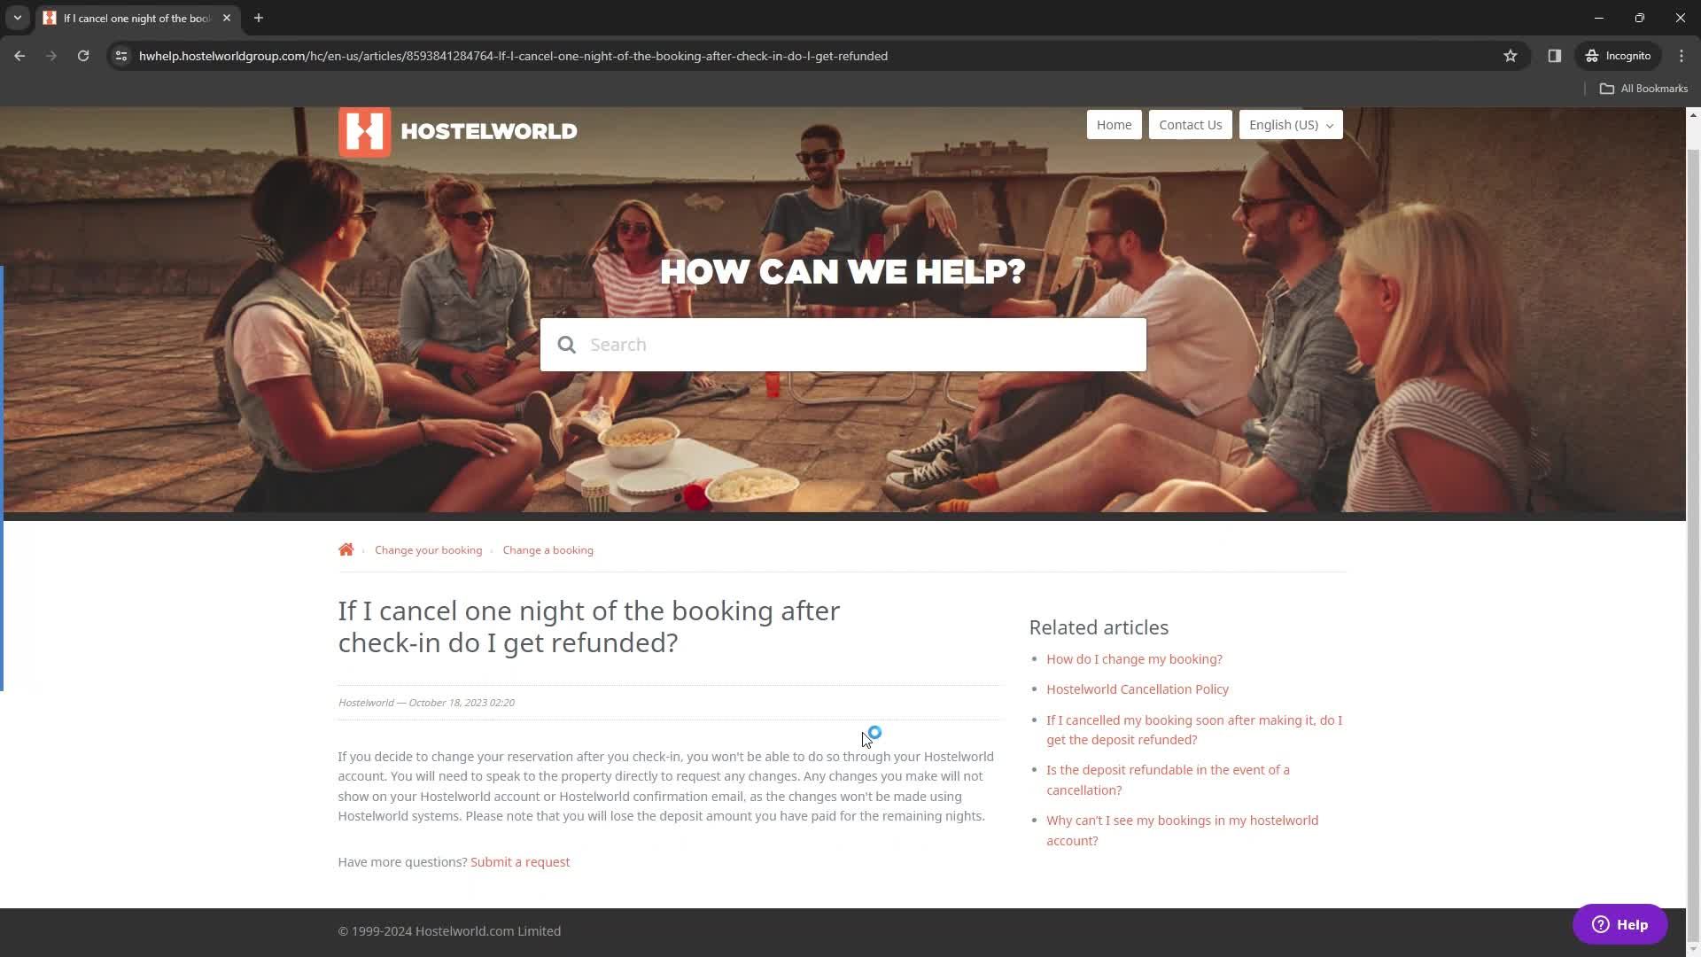Click the browser forward navigation arrow
The width and height of the screenshot is (1701, 957).
[51, 55]
